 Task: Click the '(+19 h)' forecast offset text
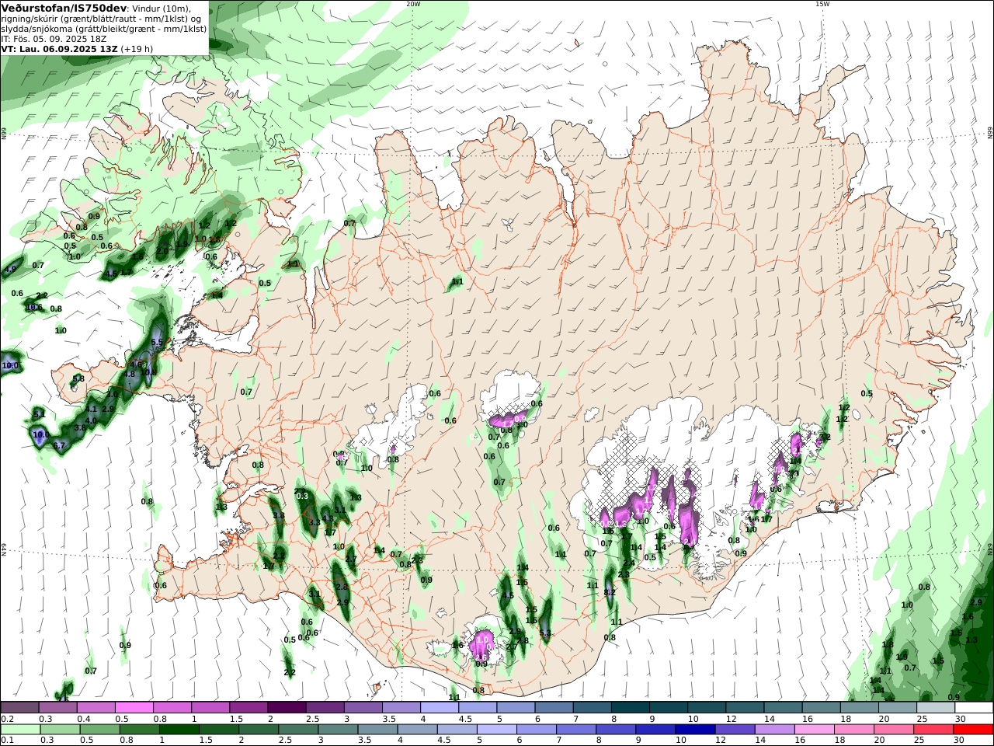137,48
